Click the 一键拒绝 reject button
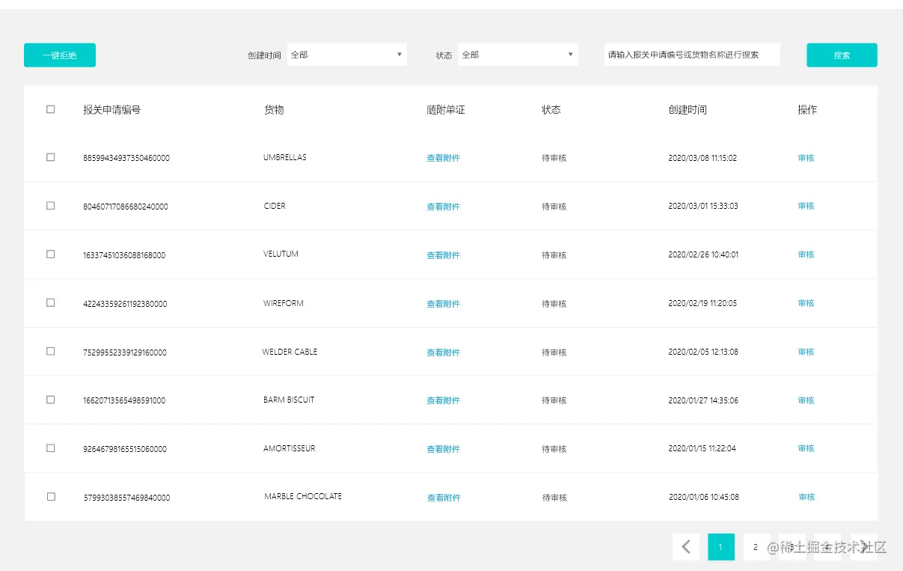 [x=59, y=55]
